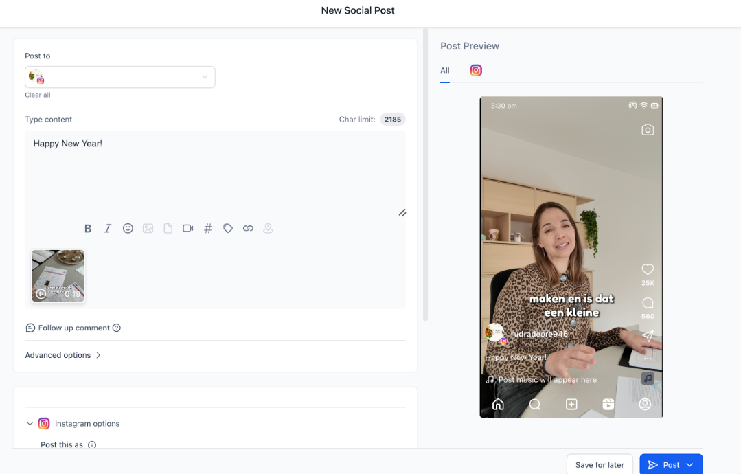This screenshot has height=474, width=741.
Task: Click the Clear all link
Action: pyautogui.click(x=38, y=95)
